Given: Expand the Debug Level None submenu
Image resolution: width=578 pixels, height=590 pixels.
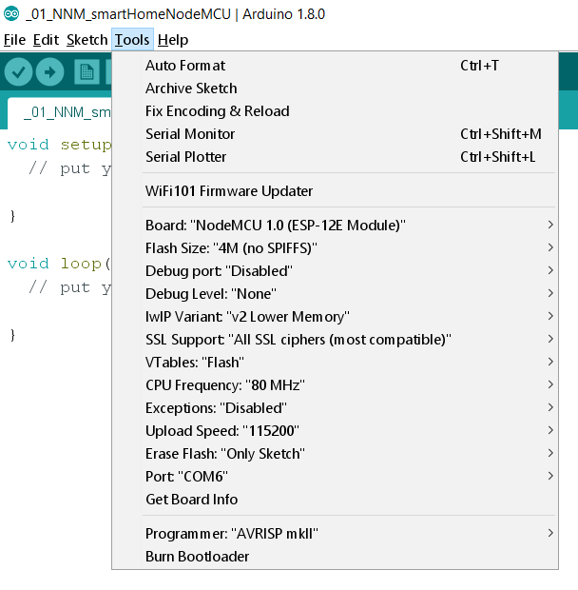Looking at the screenshot, I should pyautogui.click(x=335, y=294).
